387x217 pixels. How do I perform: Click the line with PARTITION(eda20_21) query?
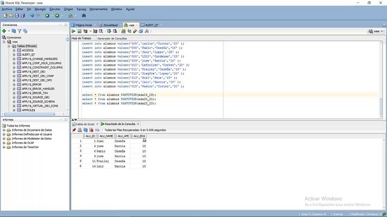[x=119, y=99]
